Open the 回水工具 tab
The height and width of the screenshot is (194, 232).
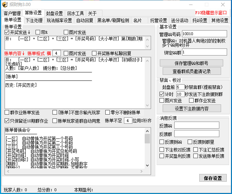point(75,13)
